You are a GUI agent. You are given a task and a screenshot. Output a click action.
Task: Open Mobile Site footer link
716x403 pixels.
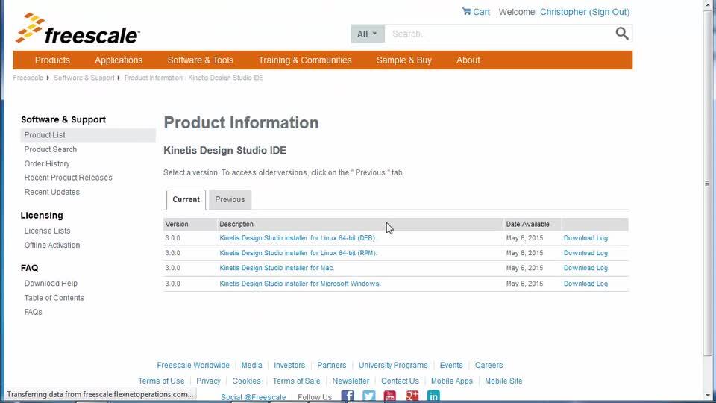pos(503,381)
